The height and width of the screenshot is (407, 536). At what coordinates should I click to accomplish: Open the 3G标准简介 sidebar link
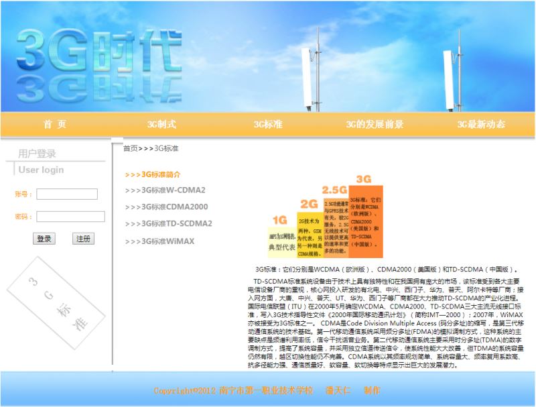153,174
